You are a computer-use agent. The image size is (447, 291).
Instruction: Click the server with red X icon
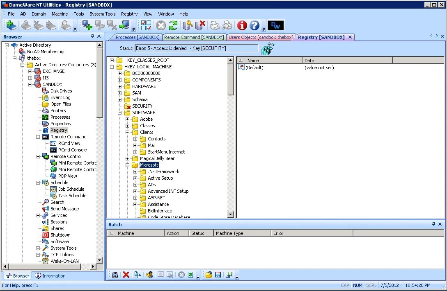tap(200, 25)
